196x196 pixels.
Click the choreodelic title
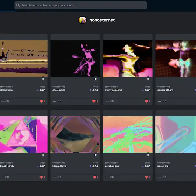pos(59,90)
